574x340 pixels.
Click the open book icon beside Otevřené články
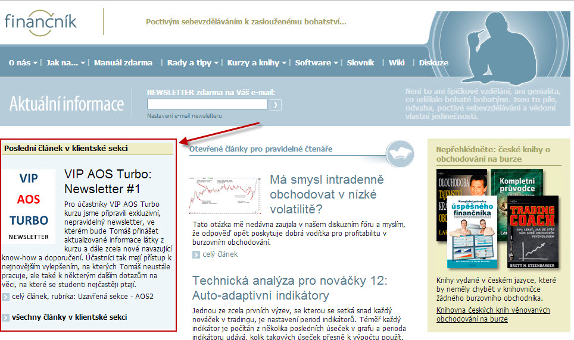point(400,154)
